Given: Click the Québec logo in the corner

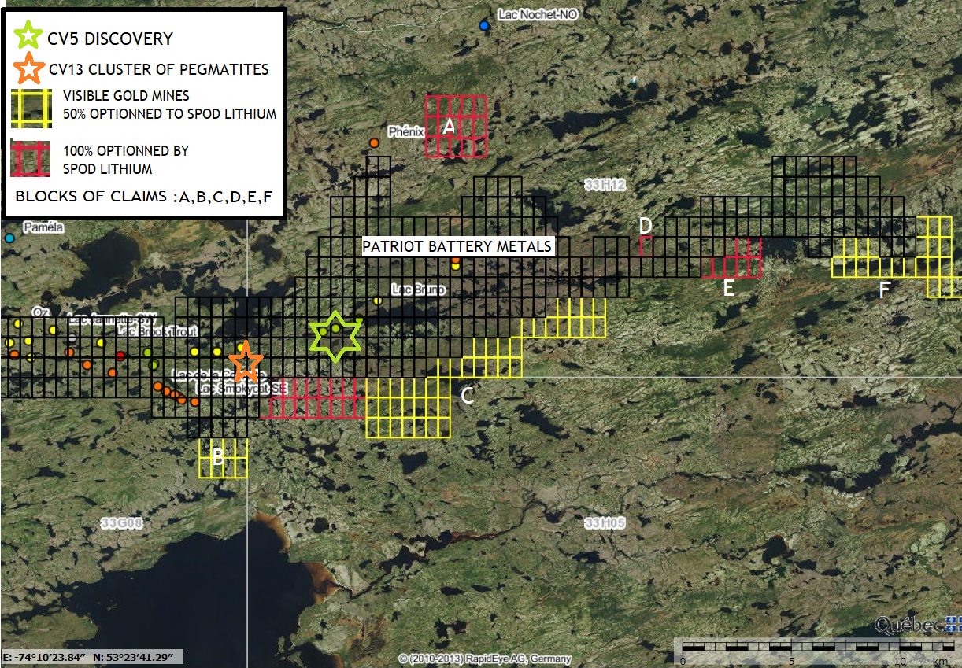Looking at the screenshot, I should 917,626.
